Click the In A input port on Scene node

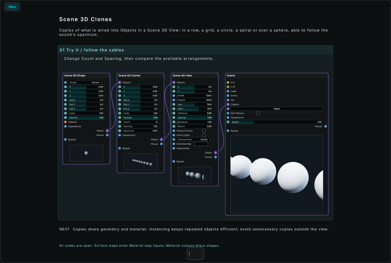click(228, 82)
